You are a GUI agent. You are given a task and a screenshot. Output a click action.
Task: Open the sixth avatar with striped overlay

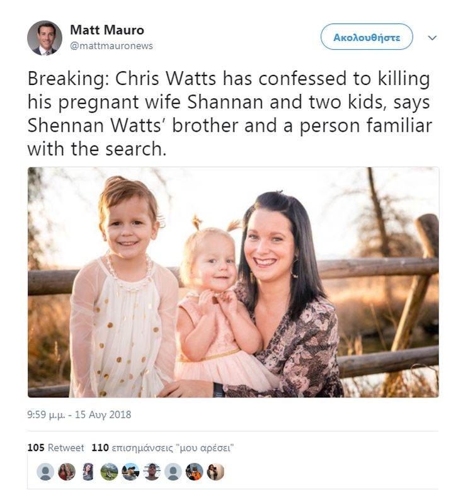click(x=152, y=472)
